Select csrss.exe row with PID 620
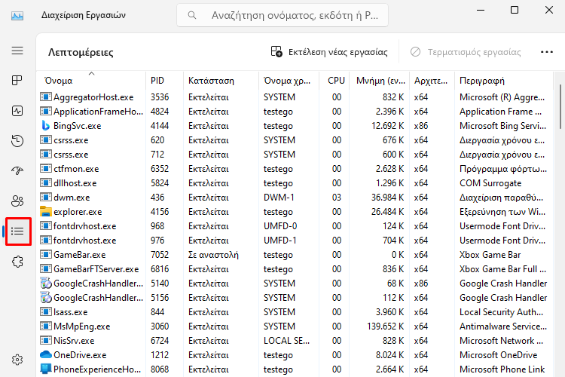Image resolution: width=565 pixels, height=377 pixels. pyautogui.click(x=71, y=140)
